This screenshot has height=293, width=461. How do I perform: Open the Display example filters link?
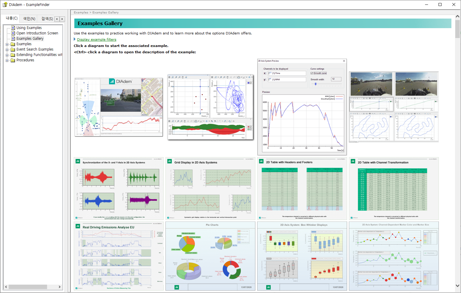tap(97, 40)
